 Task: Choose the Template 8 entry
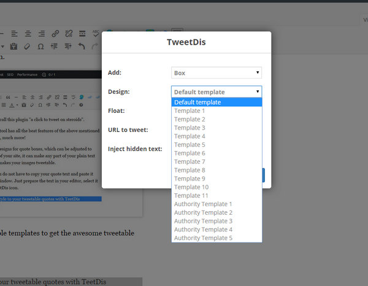[217, 170]
